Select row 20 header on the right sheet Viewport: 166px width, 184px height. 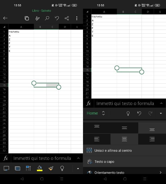click(x=87, y=89)
